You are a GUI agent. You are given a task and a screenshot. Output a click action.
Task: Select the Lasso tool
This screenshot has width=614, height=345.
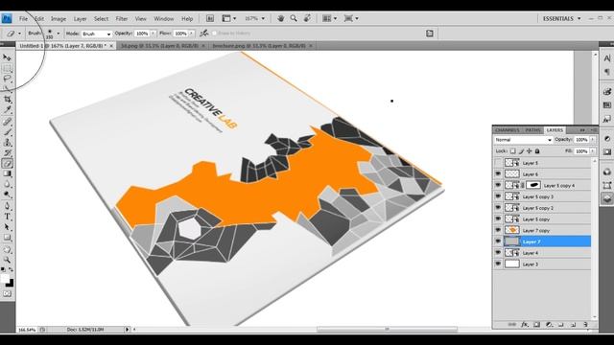click(x=7, y=79)
